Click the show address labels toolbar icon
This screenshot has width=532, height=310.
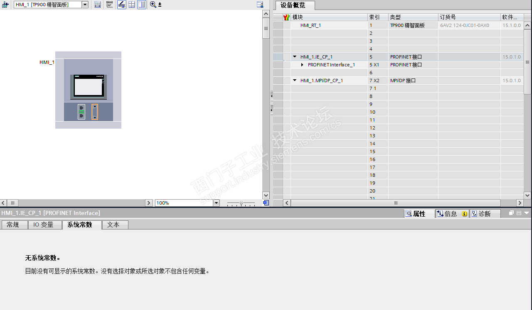[x=97, y=5]
